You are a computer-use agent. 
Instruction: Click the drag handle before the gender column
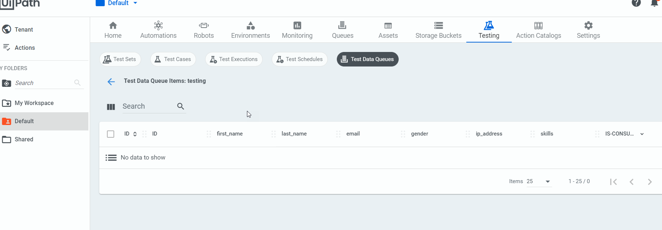tap(403, 134)
